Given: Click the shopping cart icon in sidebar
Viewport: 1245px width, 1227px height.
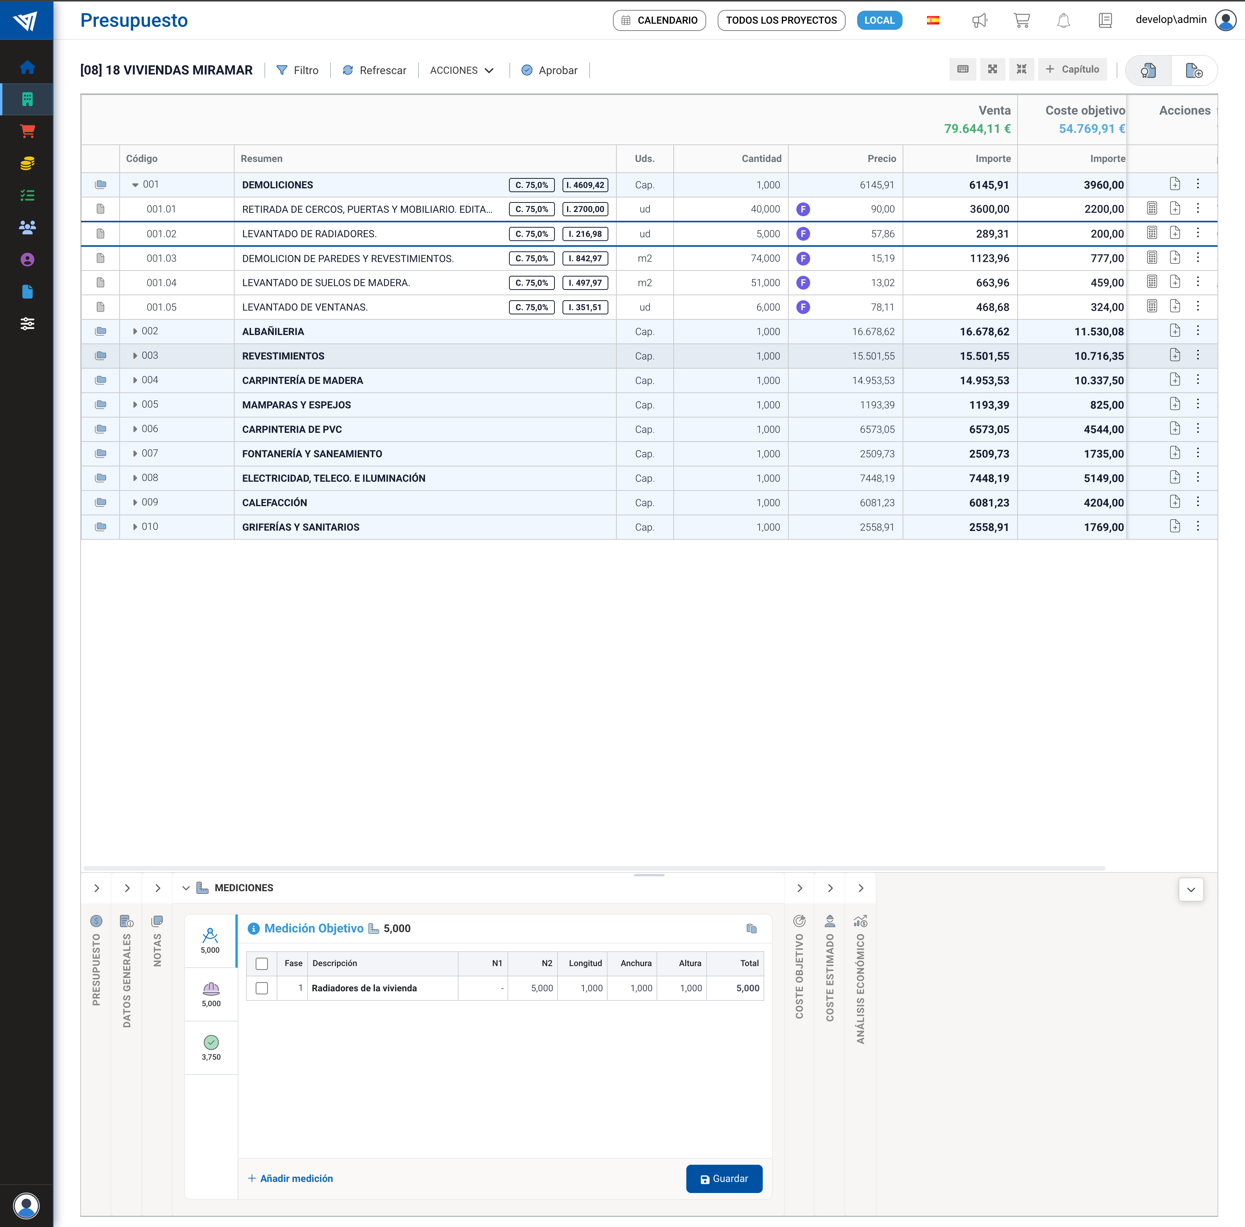Looking at the screenshot, I should 27,131.
